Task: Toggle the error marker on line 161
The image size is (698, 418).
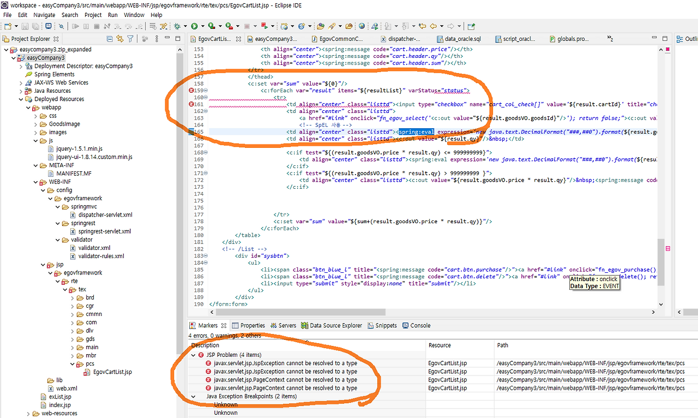Action: 192,104
